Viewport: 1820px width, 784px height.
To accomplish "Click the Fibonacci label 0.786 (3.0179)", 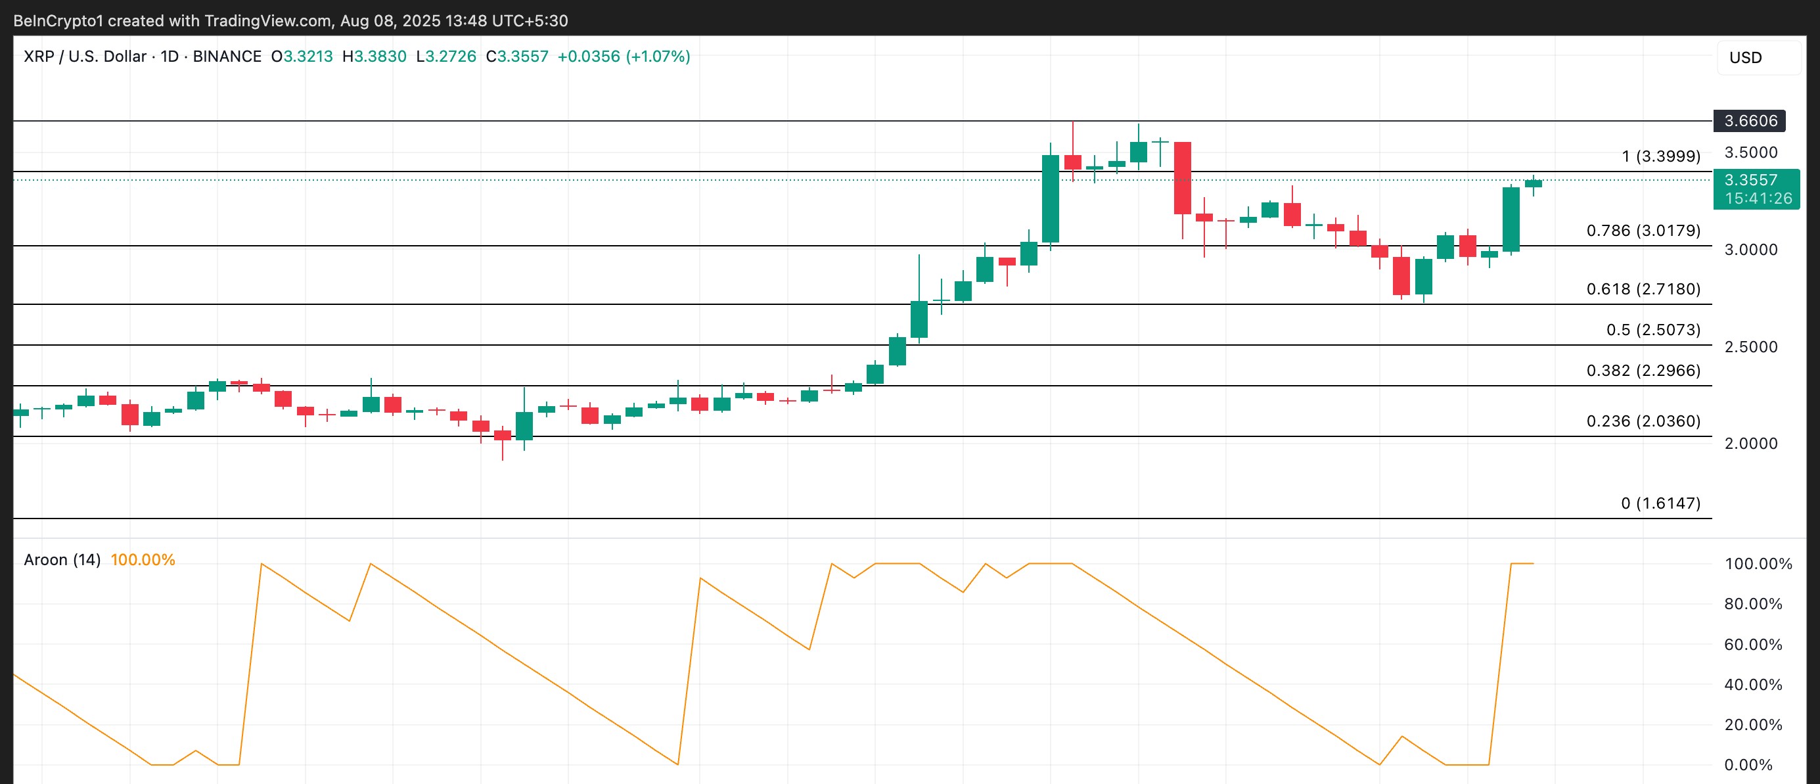I will [1643, 231].
